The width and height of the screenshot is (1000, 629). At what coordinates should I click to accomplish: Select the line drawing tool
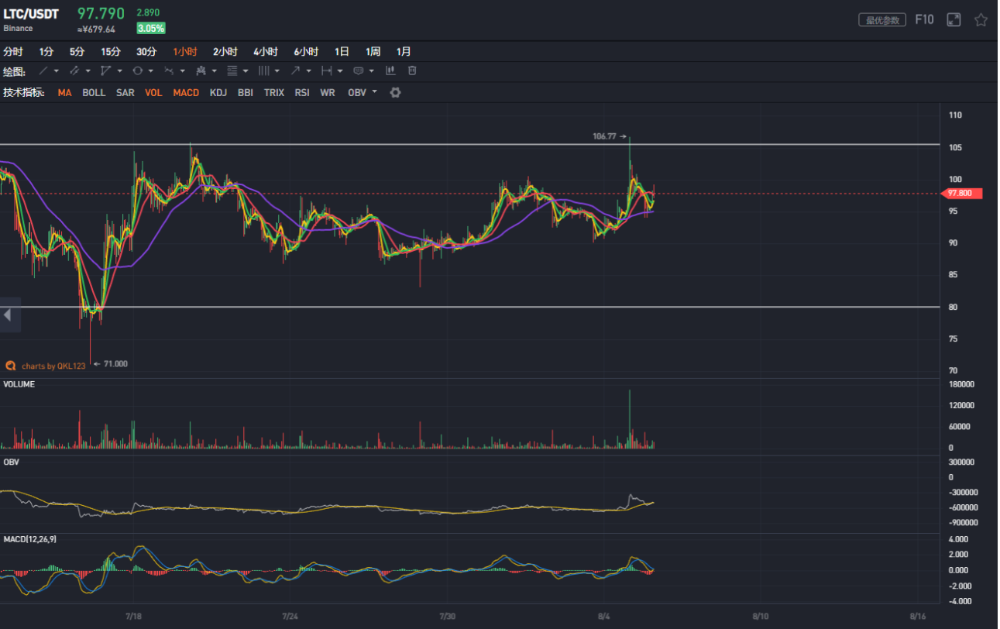[43, 70]
